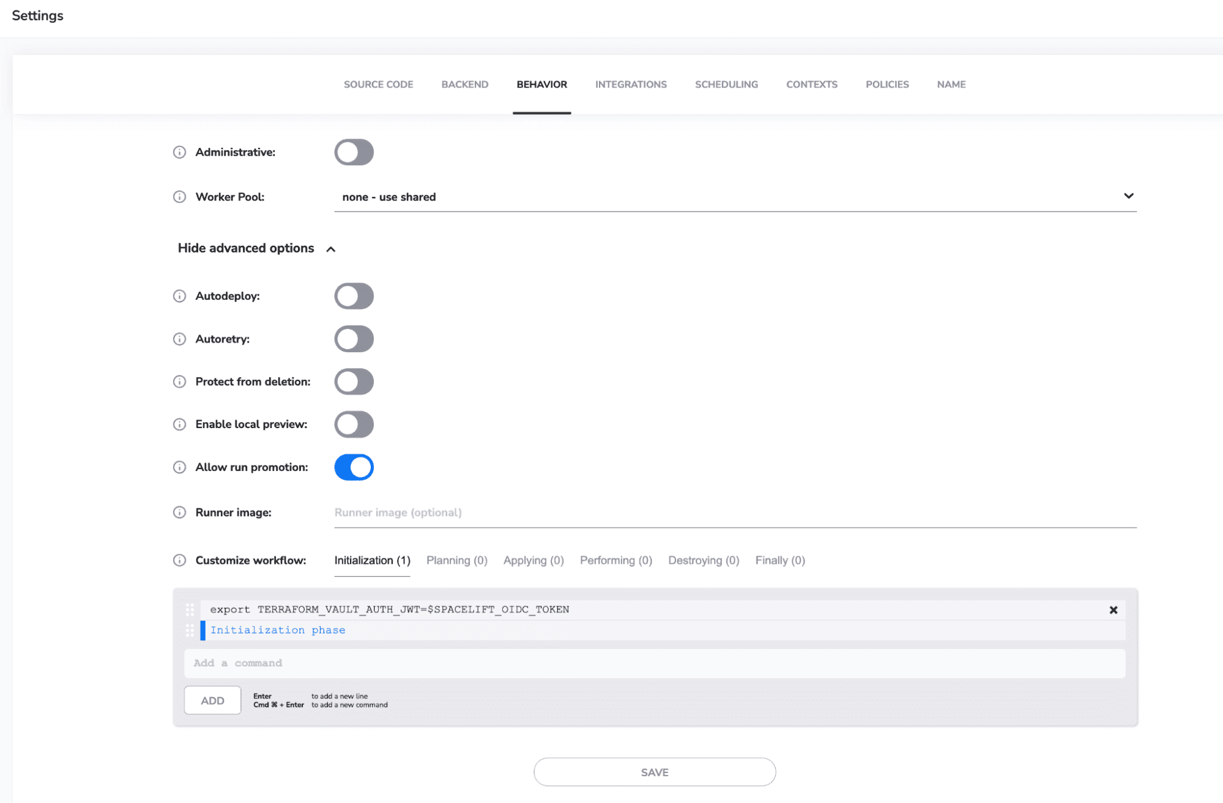Remove the export TERRAFORM_VAULT_AUTH_JWT command
This screenshot has height=803, width=1223.
tap(1113, 610)
